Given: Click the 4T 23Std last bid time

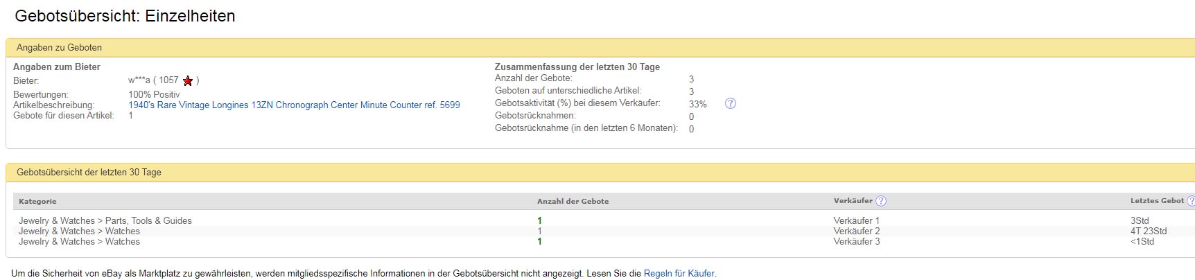Looking at the screenshot, I should (1148, 231).
